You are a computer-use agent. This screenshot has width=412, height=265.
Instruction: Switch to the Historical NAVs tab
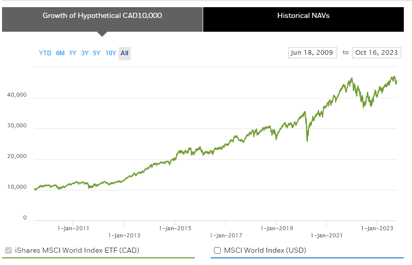point(303,15)
